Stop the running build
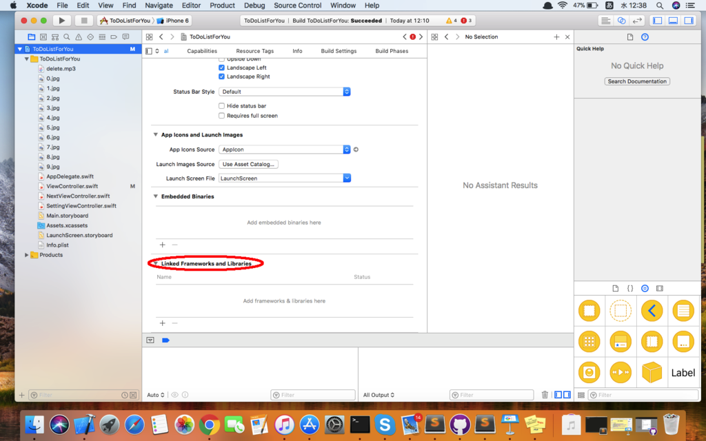Viewport: 706px width, 441px height. click(83, 21)
